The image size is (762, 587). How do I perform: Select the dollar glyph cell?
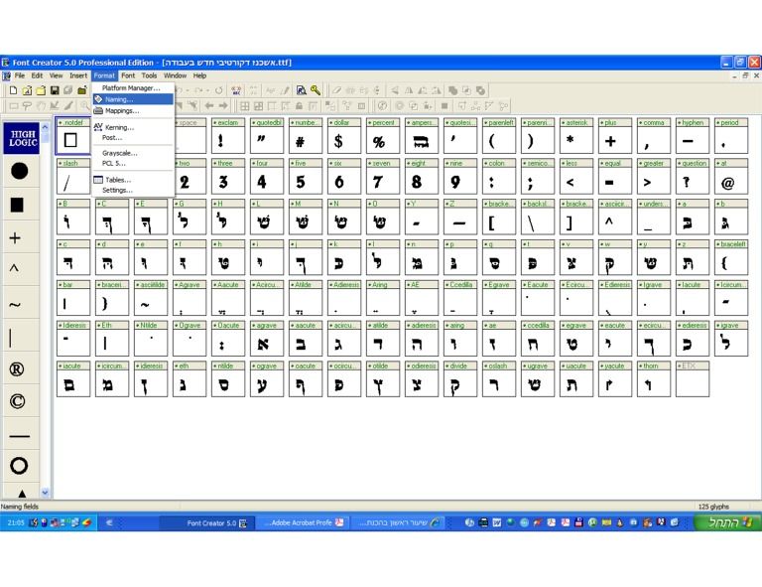344,136
